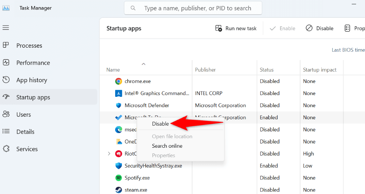
Task: Open the Services page in sidebar
Action: (x=27, y=149)
